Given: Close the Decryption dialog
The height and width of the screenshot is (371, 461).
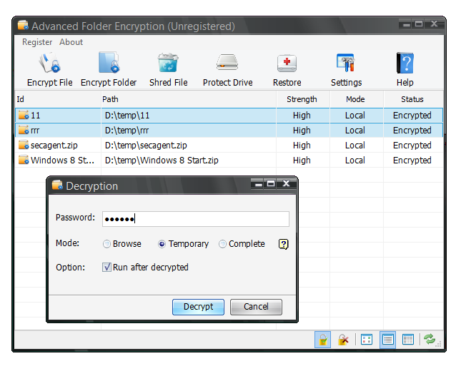Looking at the screenshot, I should pos(286,184).
